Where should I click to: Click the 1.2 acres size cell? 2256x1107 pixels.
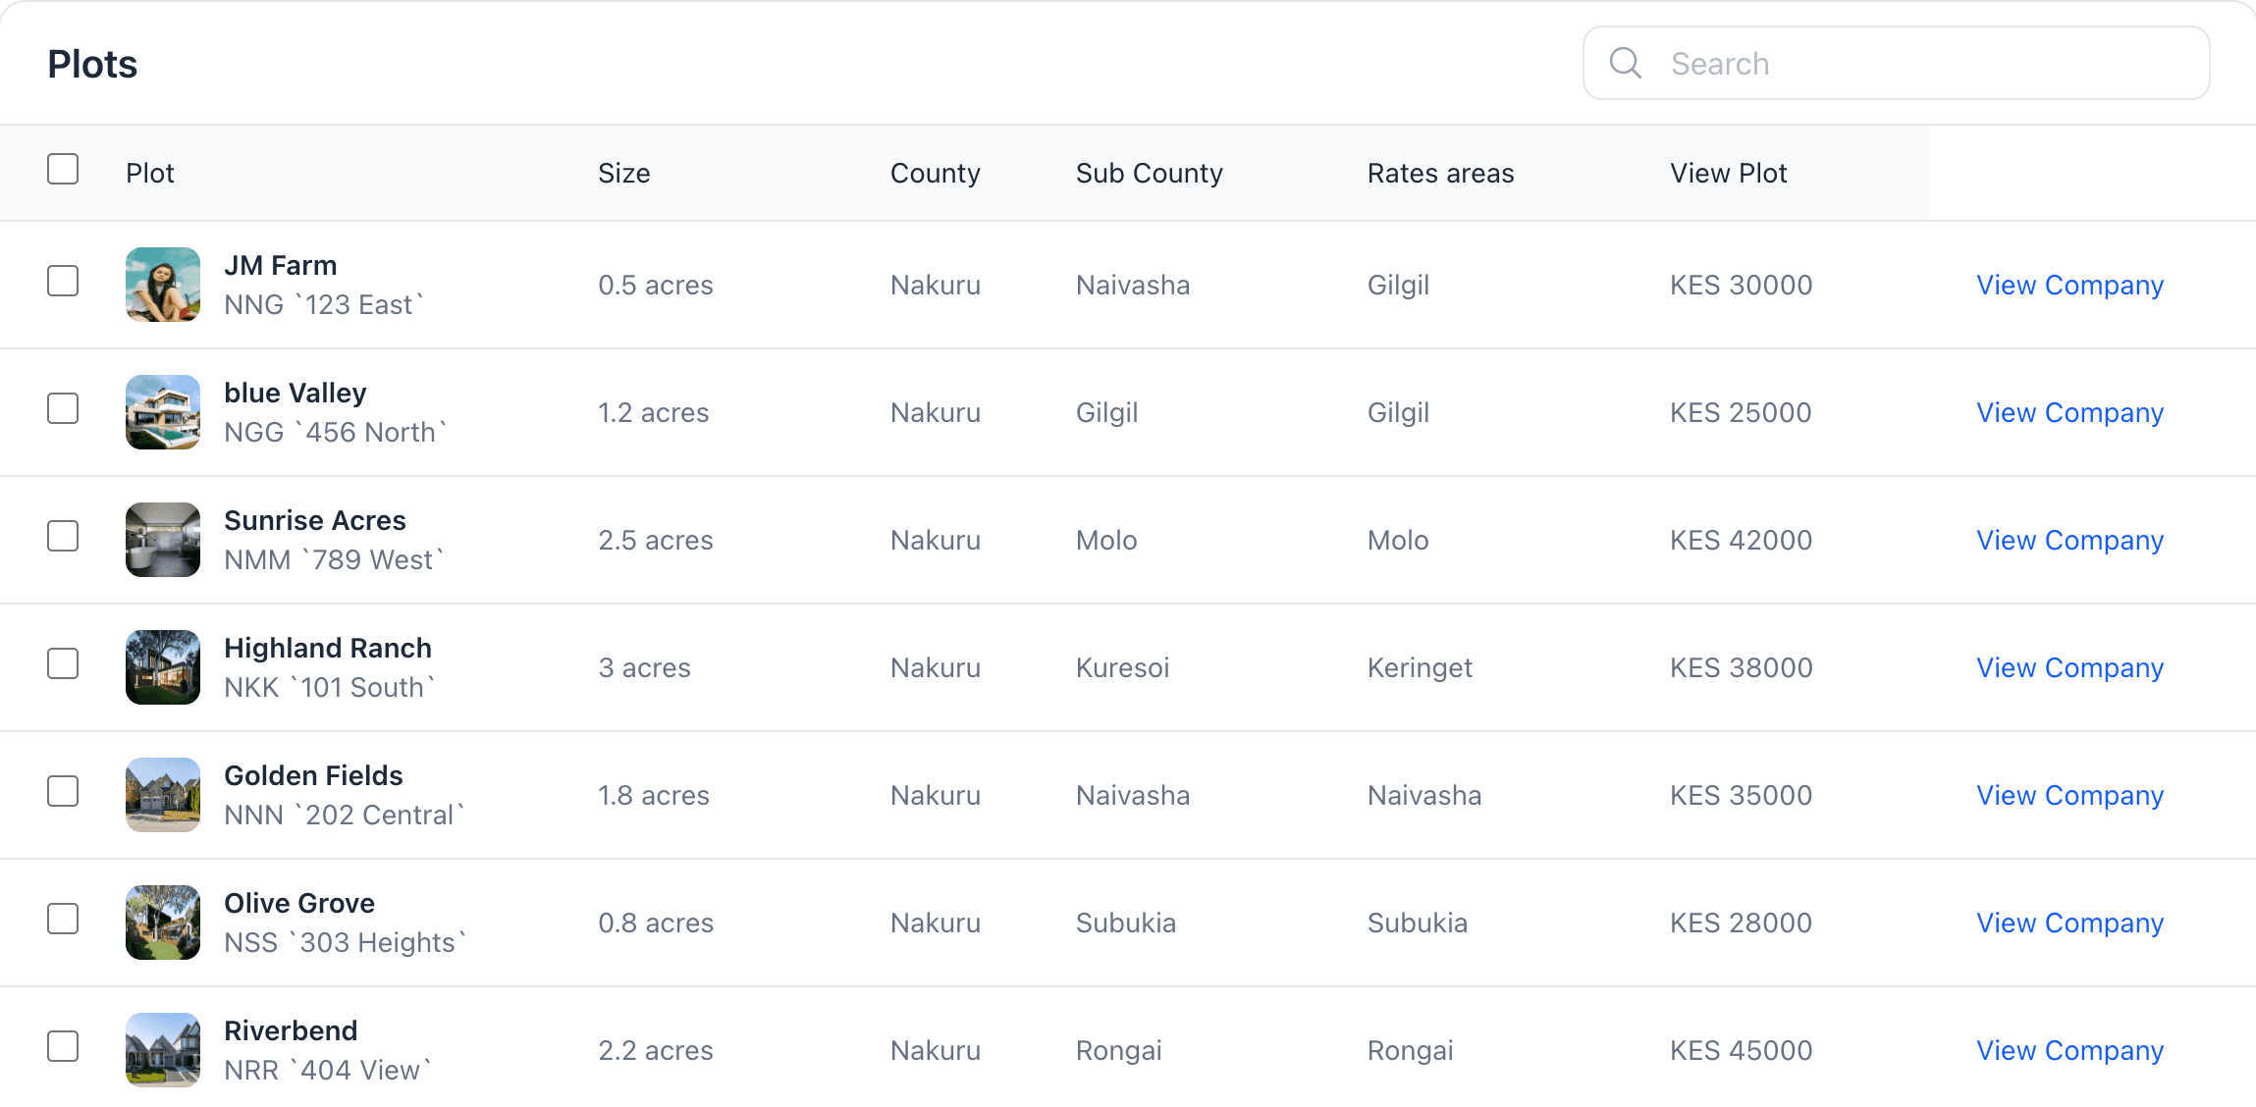654,412
